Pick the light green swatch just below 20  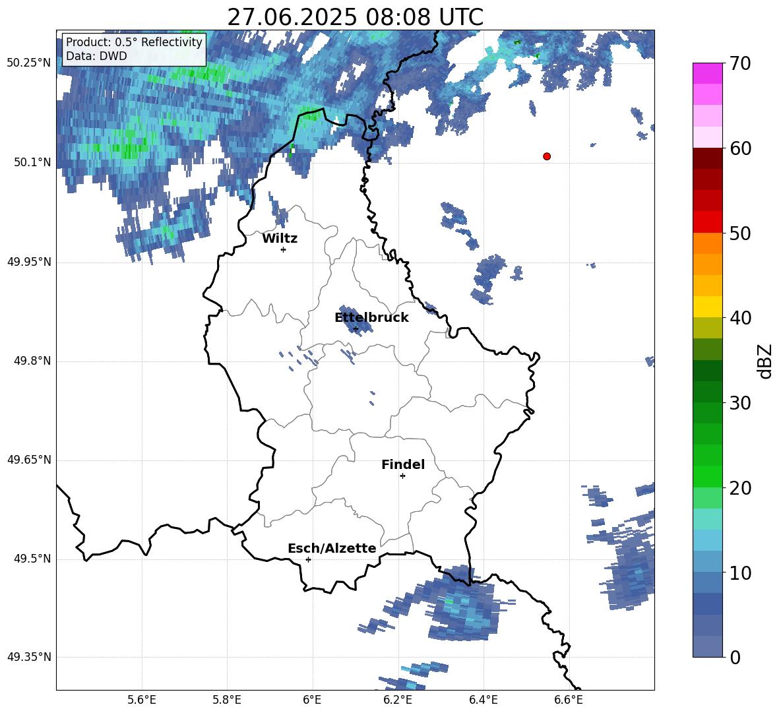point(707,498)
